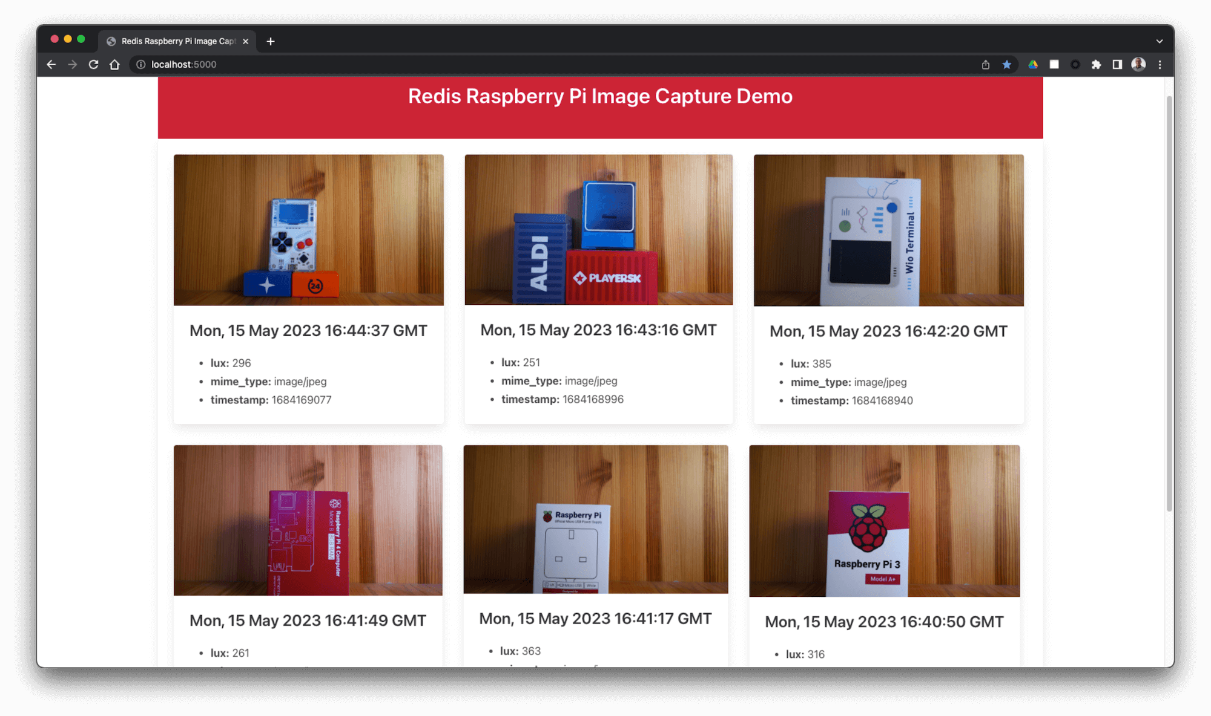Open the Extensions puzzle-piece menu
Image resolution: width=1211 pixels, height=716 pixels.
pos(1096,65)
